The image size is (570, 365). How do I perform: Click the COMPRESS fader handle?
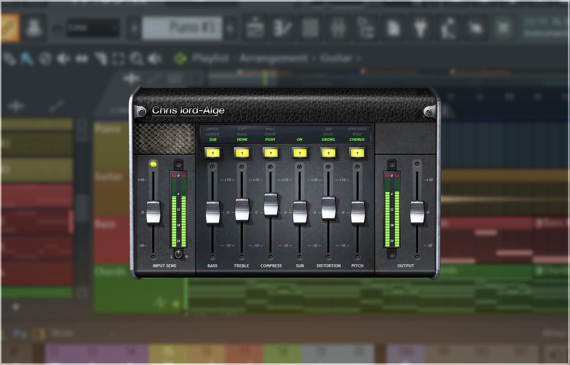click(271, 204)
